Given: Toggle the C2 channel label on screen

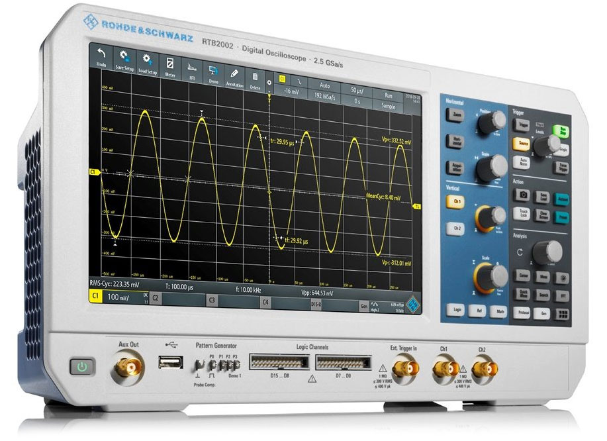Looking at the screenshot, I should [x=156, y=298].
